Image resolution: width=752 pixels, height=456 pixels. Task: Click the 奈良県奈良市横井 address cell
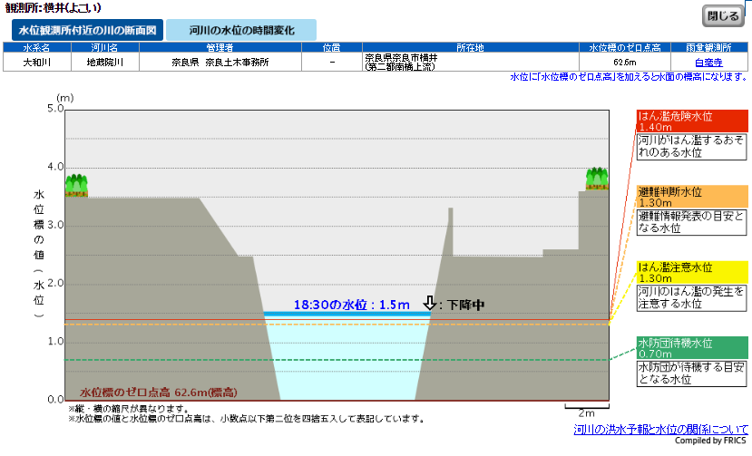[x=471, y=63]
